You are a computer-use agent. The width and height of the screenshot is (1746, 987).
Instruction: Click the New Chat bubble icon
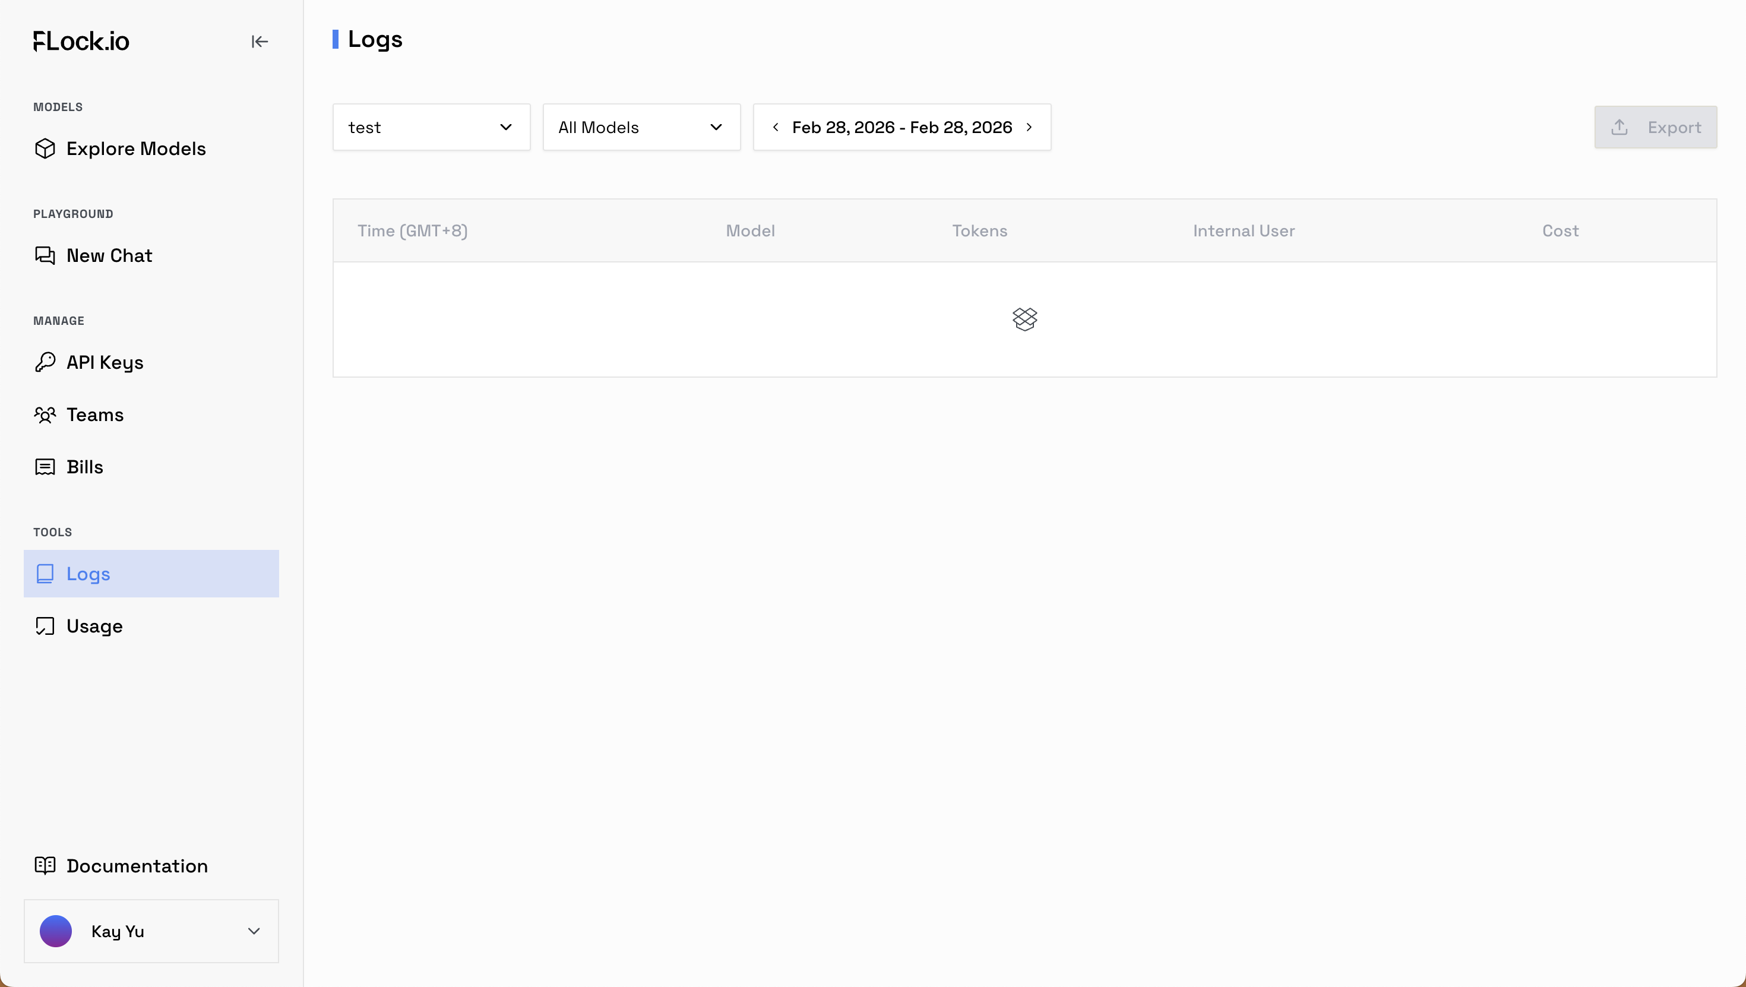(x=45, y=255)
